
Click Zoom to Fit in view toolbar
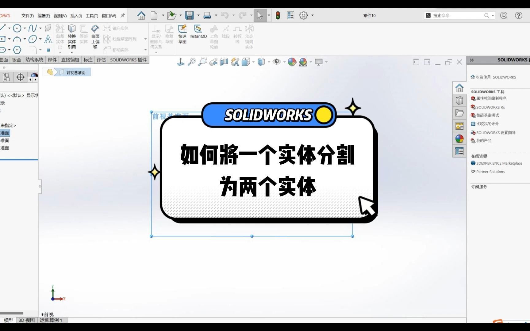pos(192,62)
